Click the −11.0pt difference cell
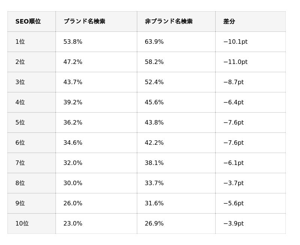The image size is (300, 245). tap(250, 62)
